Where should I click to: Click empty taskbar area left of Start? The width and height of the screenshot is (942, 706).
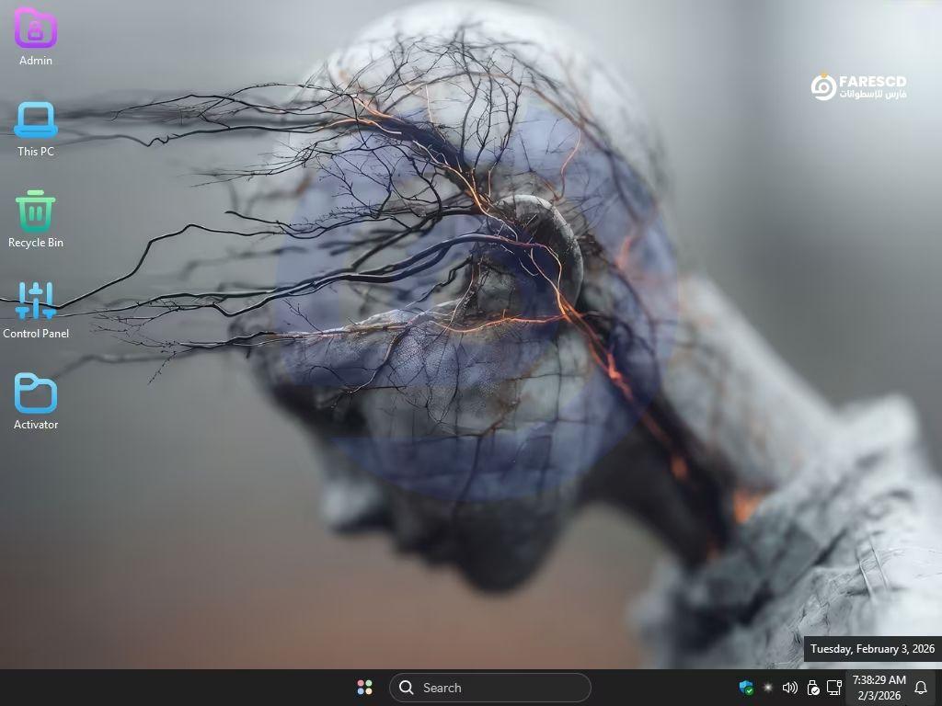click(184, 688)
